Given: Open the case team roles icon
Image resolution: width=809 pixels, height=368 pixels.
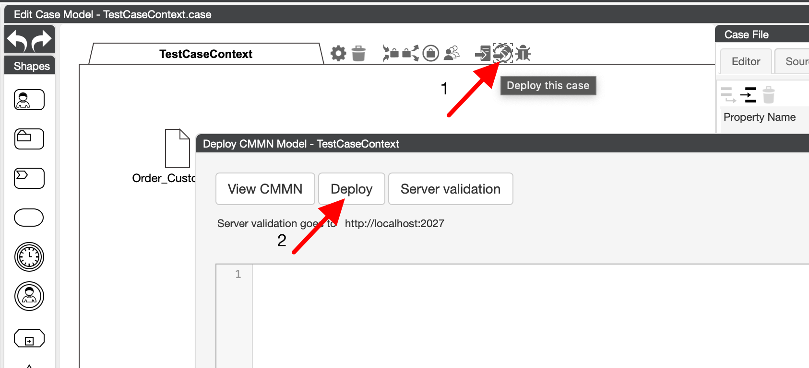Looking at the screenshot, I should (x=452, y=53).
